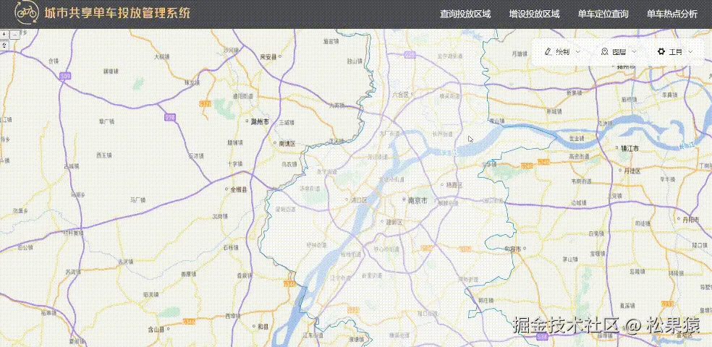Click the 六合区 map label
The width and height of the screenshot is (712, 347).
401,95
